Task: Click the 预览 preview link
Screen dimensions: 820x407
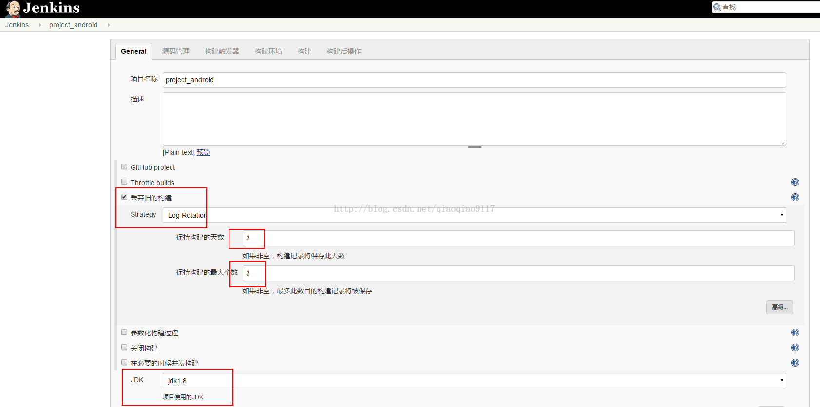Action: click(x=204, y=152)
